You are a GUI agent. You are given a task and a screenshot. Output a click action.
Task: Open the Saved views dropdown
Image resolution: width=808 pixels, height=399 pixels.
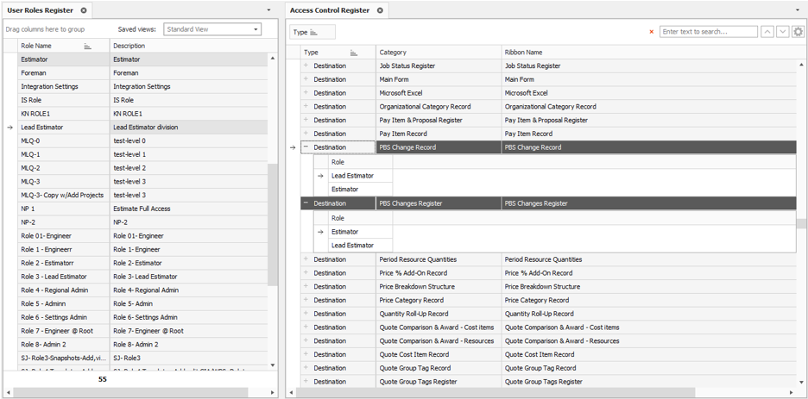click(256, 29)
